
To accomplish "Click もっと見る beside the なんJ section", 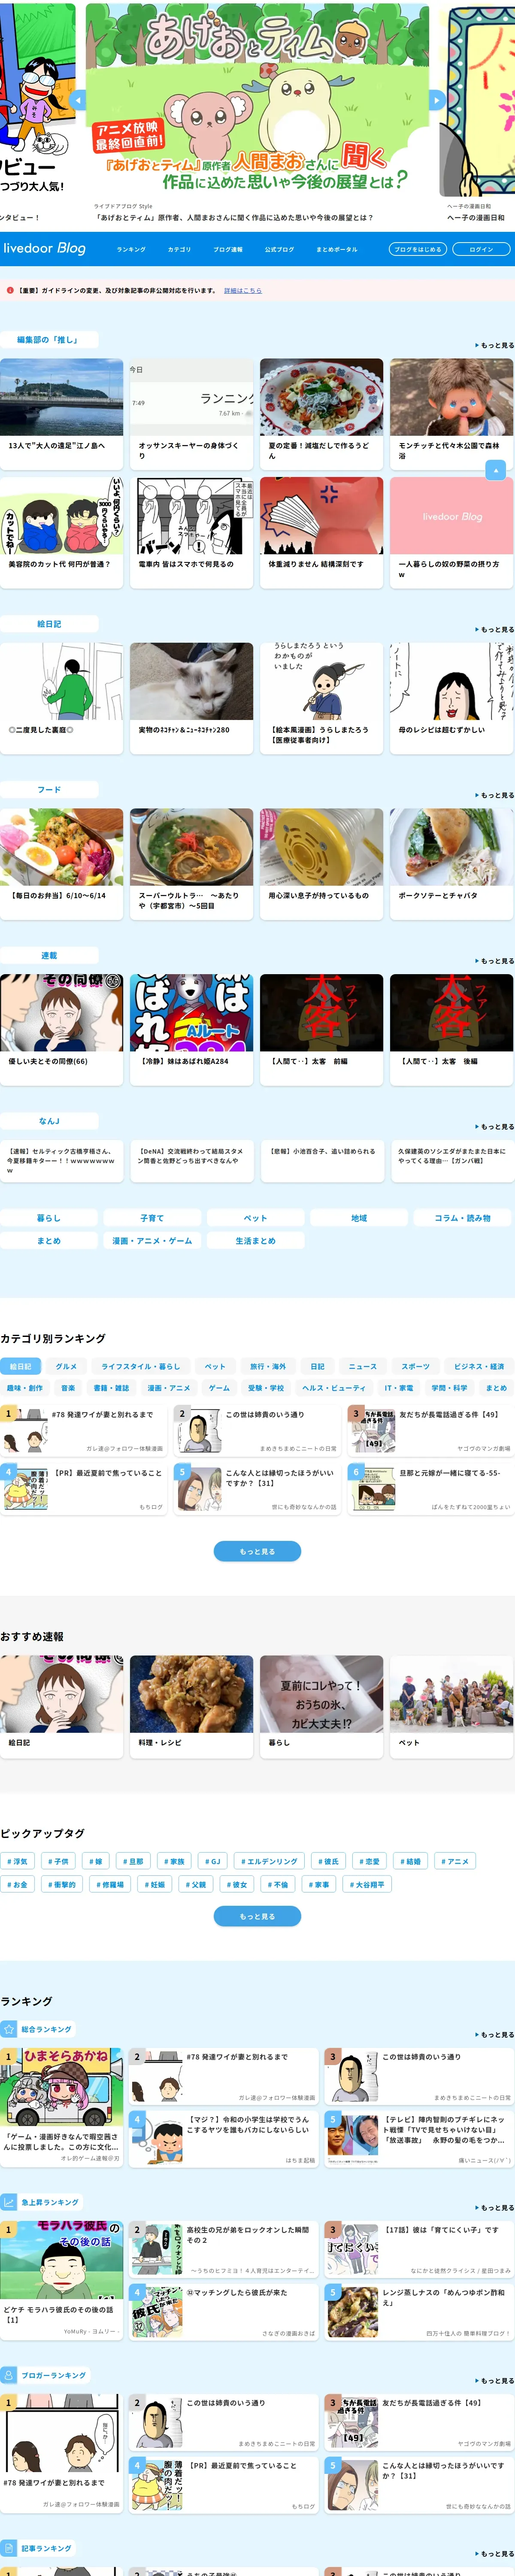I will tap(495, 1127).
